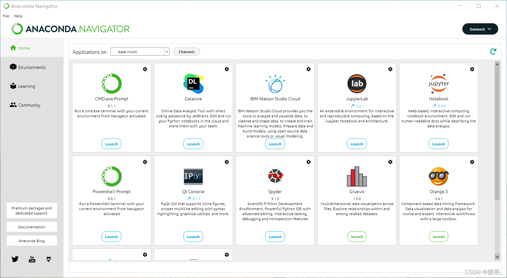The height and width of the screenshot is (278, 507).
Task: Click the Glueviz bar chart logo
Action: tap(357, 176)
